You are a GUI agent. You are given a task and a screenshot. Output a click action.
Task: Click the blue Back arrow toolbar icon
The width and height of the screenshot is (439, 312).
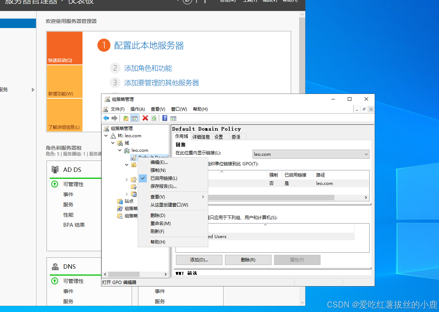tap(106, 118)
